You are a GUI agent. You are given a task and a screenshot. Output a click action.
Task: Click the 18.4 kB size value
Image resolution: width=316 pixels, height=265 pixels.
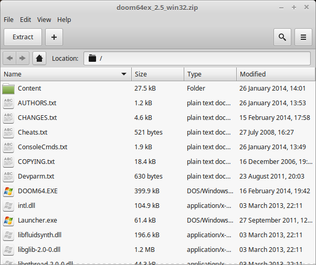tap(145, 162)
